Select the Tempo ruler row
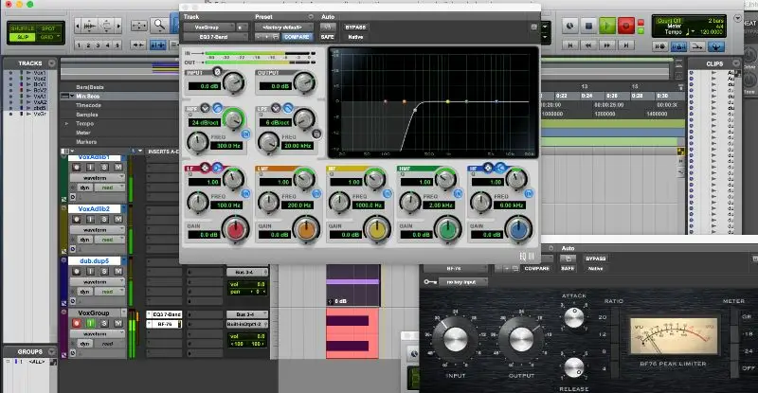 (86, 123)
